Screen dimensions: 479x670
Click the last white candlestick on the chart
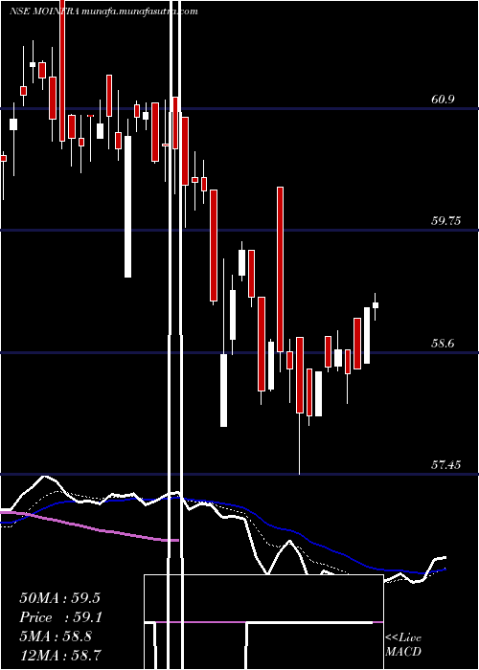click(x=376, y=305)
